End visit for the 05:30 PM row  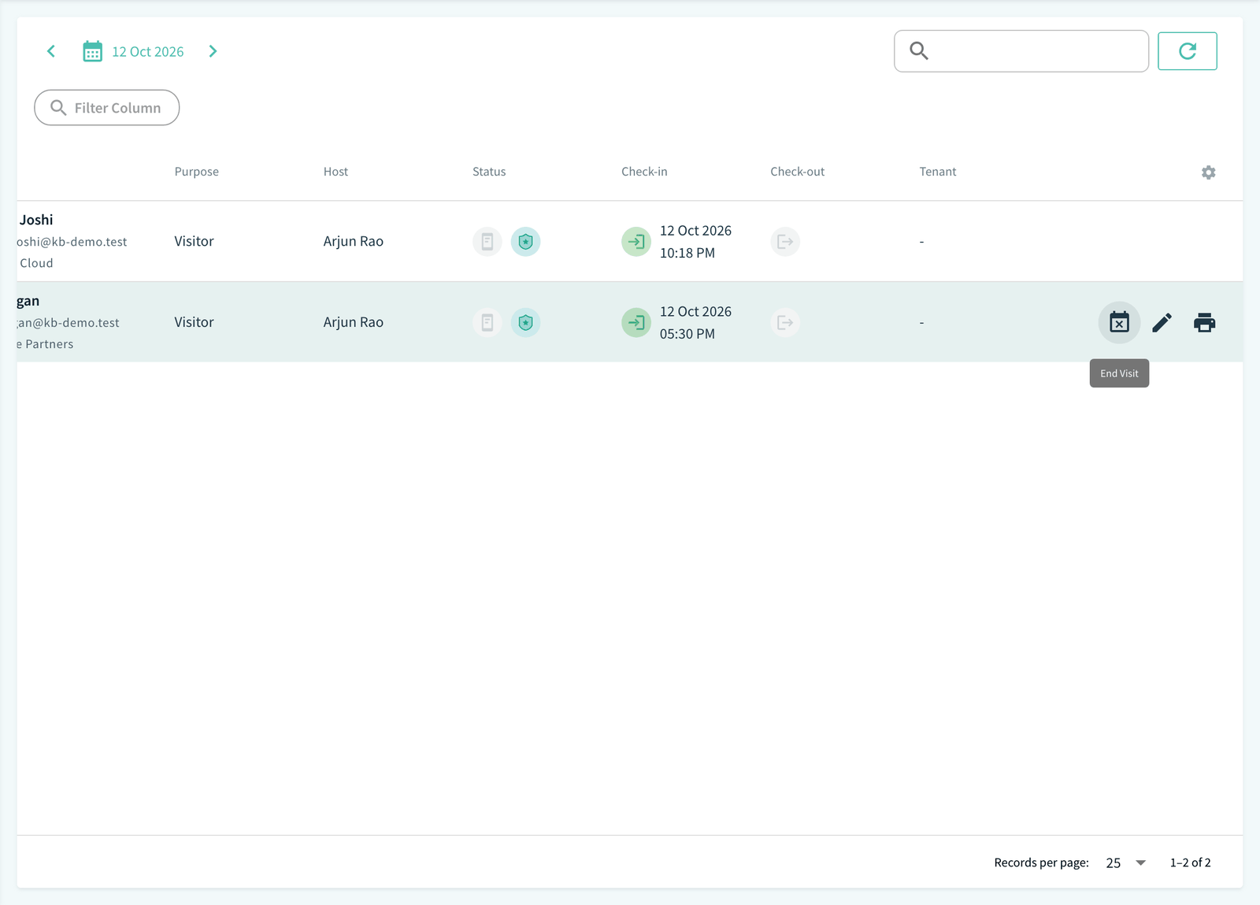coord(1119,322)
